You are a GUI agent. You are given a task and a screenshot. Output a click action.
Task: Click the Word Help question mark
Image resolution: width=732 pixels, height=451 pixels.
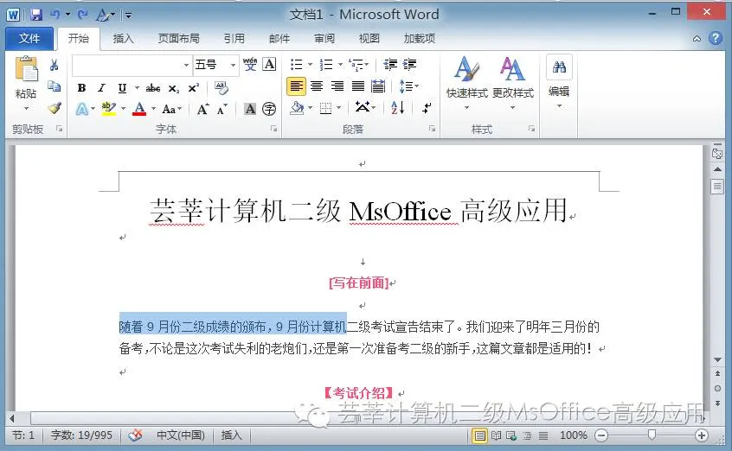716,38
